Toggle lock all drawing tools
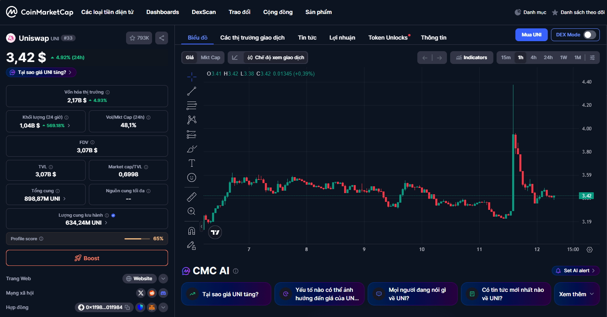Viewport: 607px width, 317px height. tap(192, 245)
